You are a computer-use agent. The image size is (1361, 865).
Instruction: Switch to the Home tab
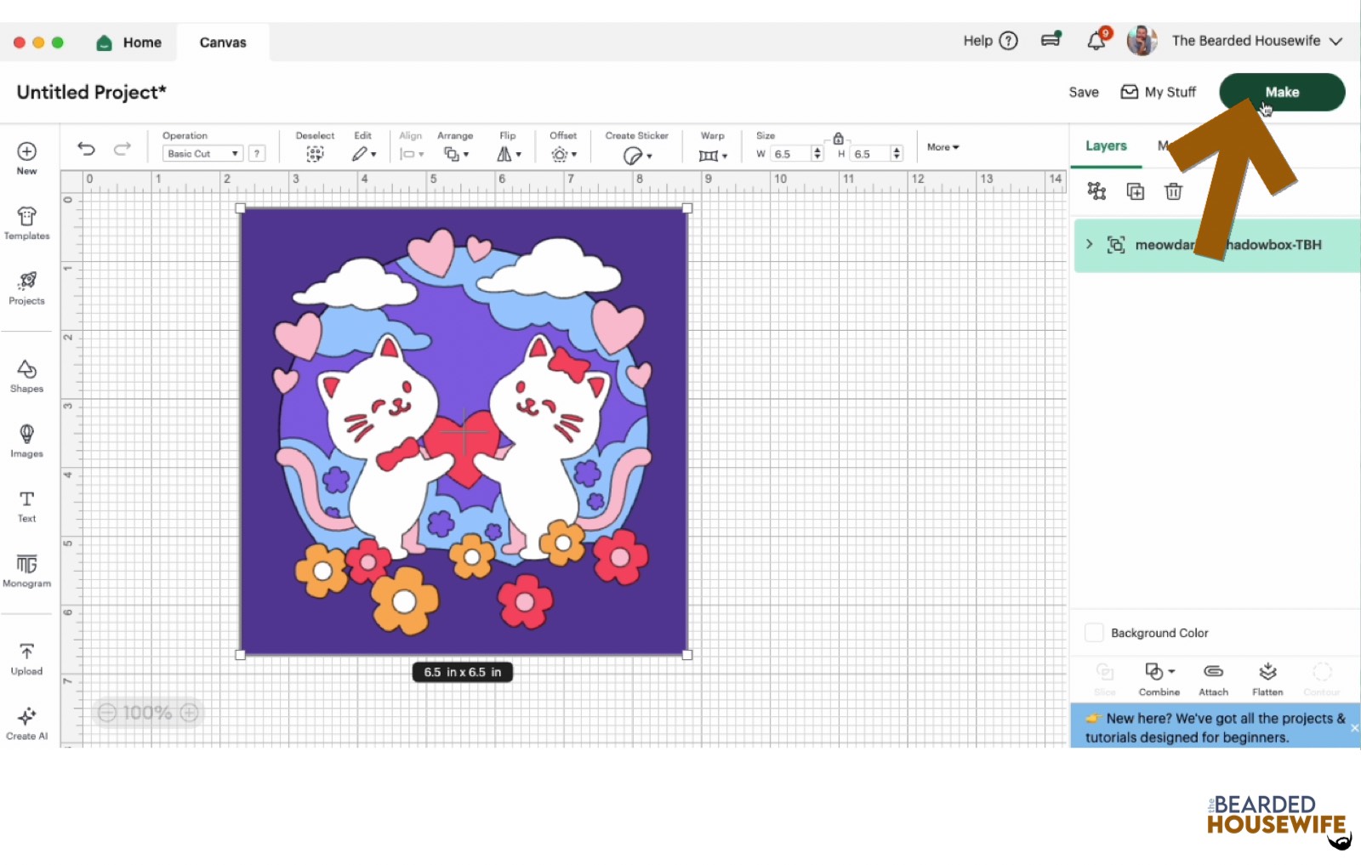(130, 43)
